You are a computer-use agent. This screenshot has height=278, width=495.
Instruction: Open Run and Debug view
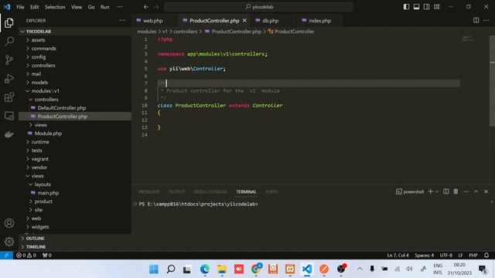click(x=9, y=79)
